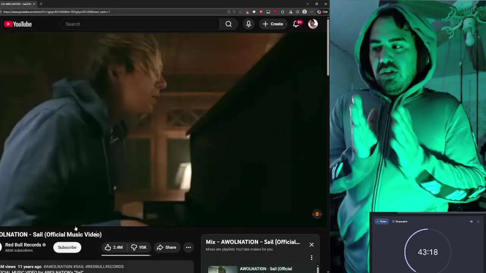Click the Mix playlist panel scrollbar
The width and height of the screenshot is (486, 273).
[x=318, y=269]
